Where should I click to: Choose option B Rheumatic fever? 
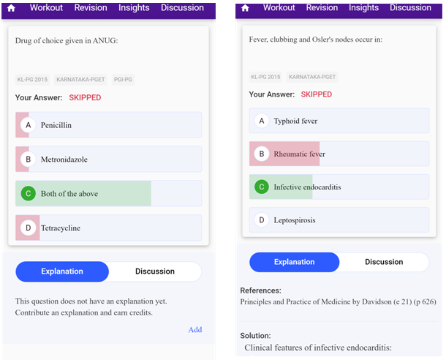(339, 154)
